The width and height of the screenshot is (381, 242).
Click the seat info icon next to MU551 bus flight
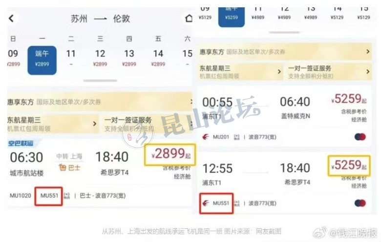pyautogui.click(x=67, y=196)
